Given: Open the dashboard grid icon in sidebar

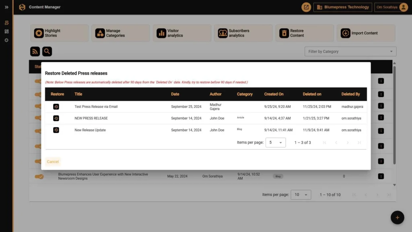Looking at the screenshot, I should [x=6, y=31].
